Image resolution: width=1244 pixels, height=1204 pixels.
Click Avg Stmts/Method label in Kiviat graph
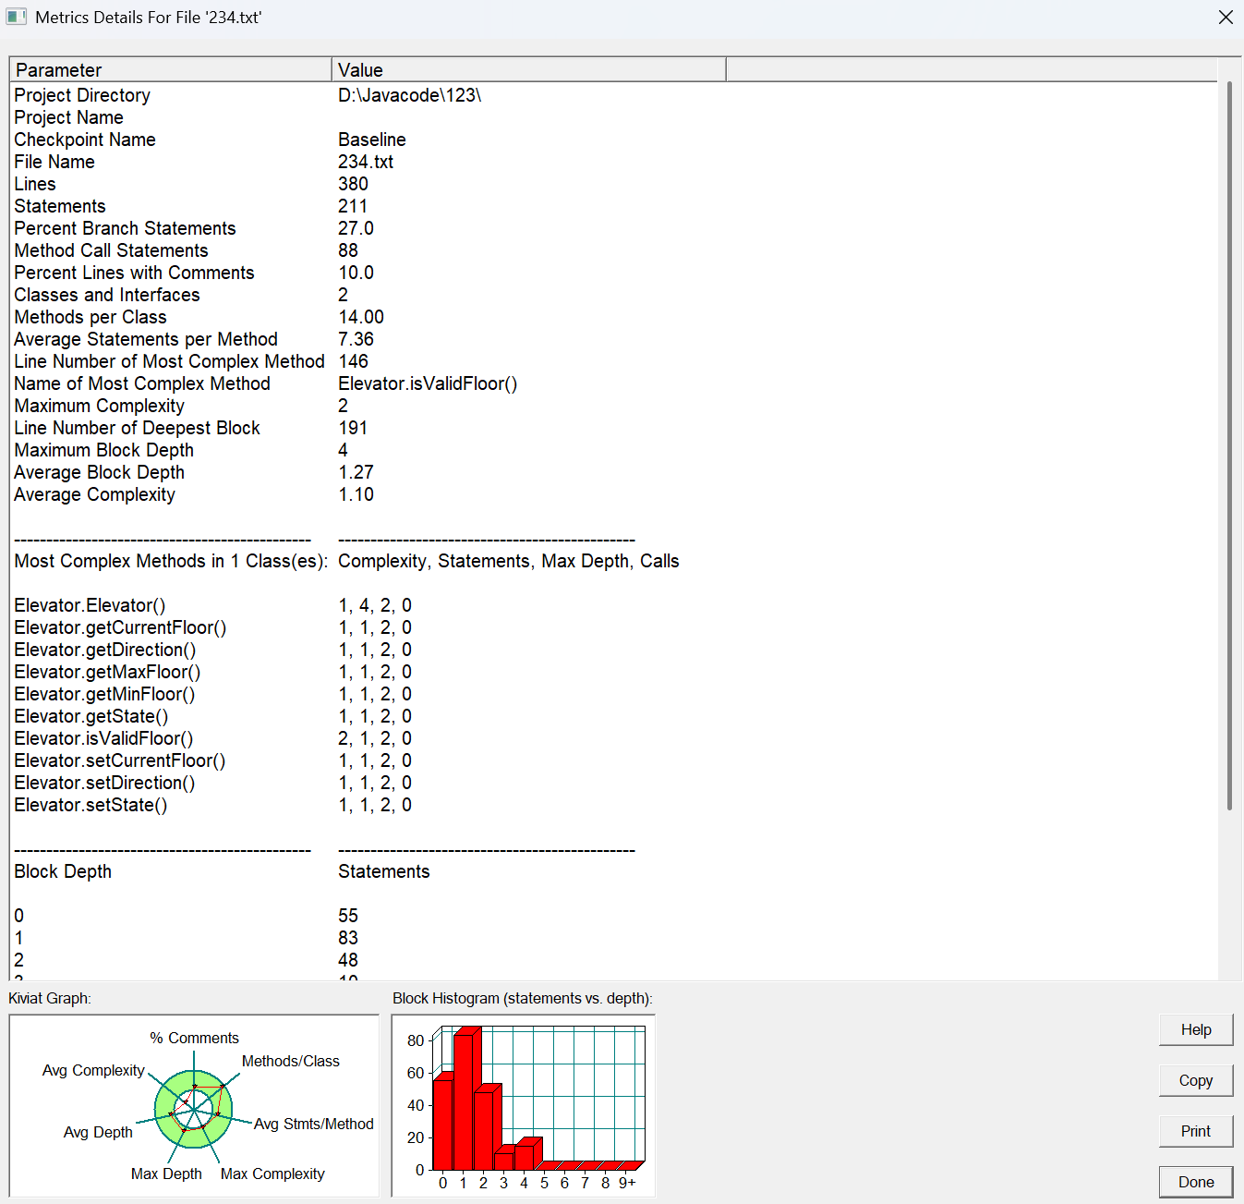(x=314, y=1124)
